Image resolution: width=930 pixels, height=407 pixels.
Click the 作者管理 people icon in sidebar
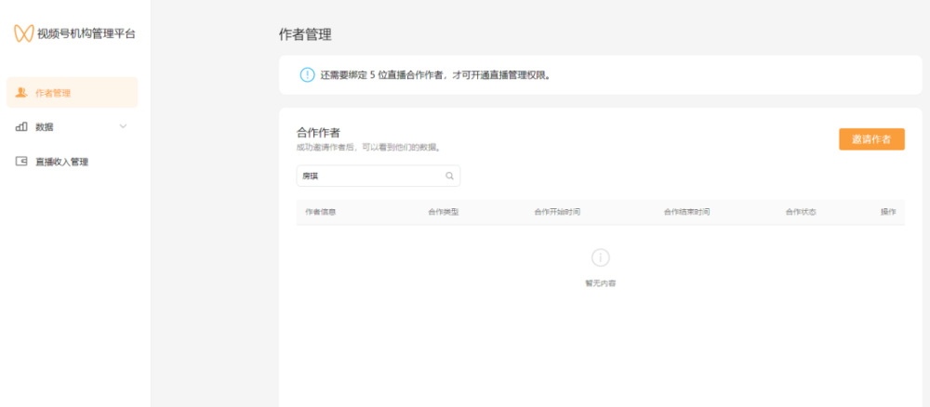click(x=21, y=92)
